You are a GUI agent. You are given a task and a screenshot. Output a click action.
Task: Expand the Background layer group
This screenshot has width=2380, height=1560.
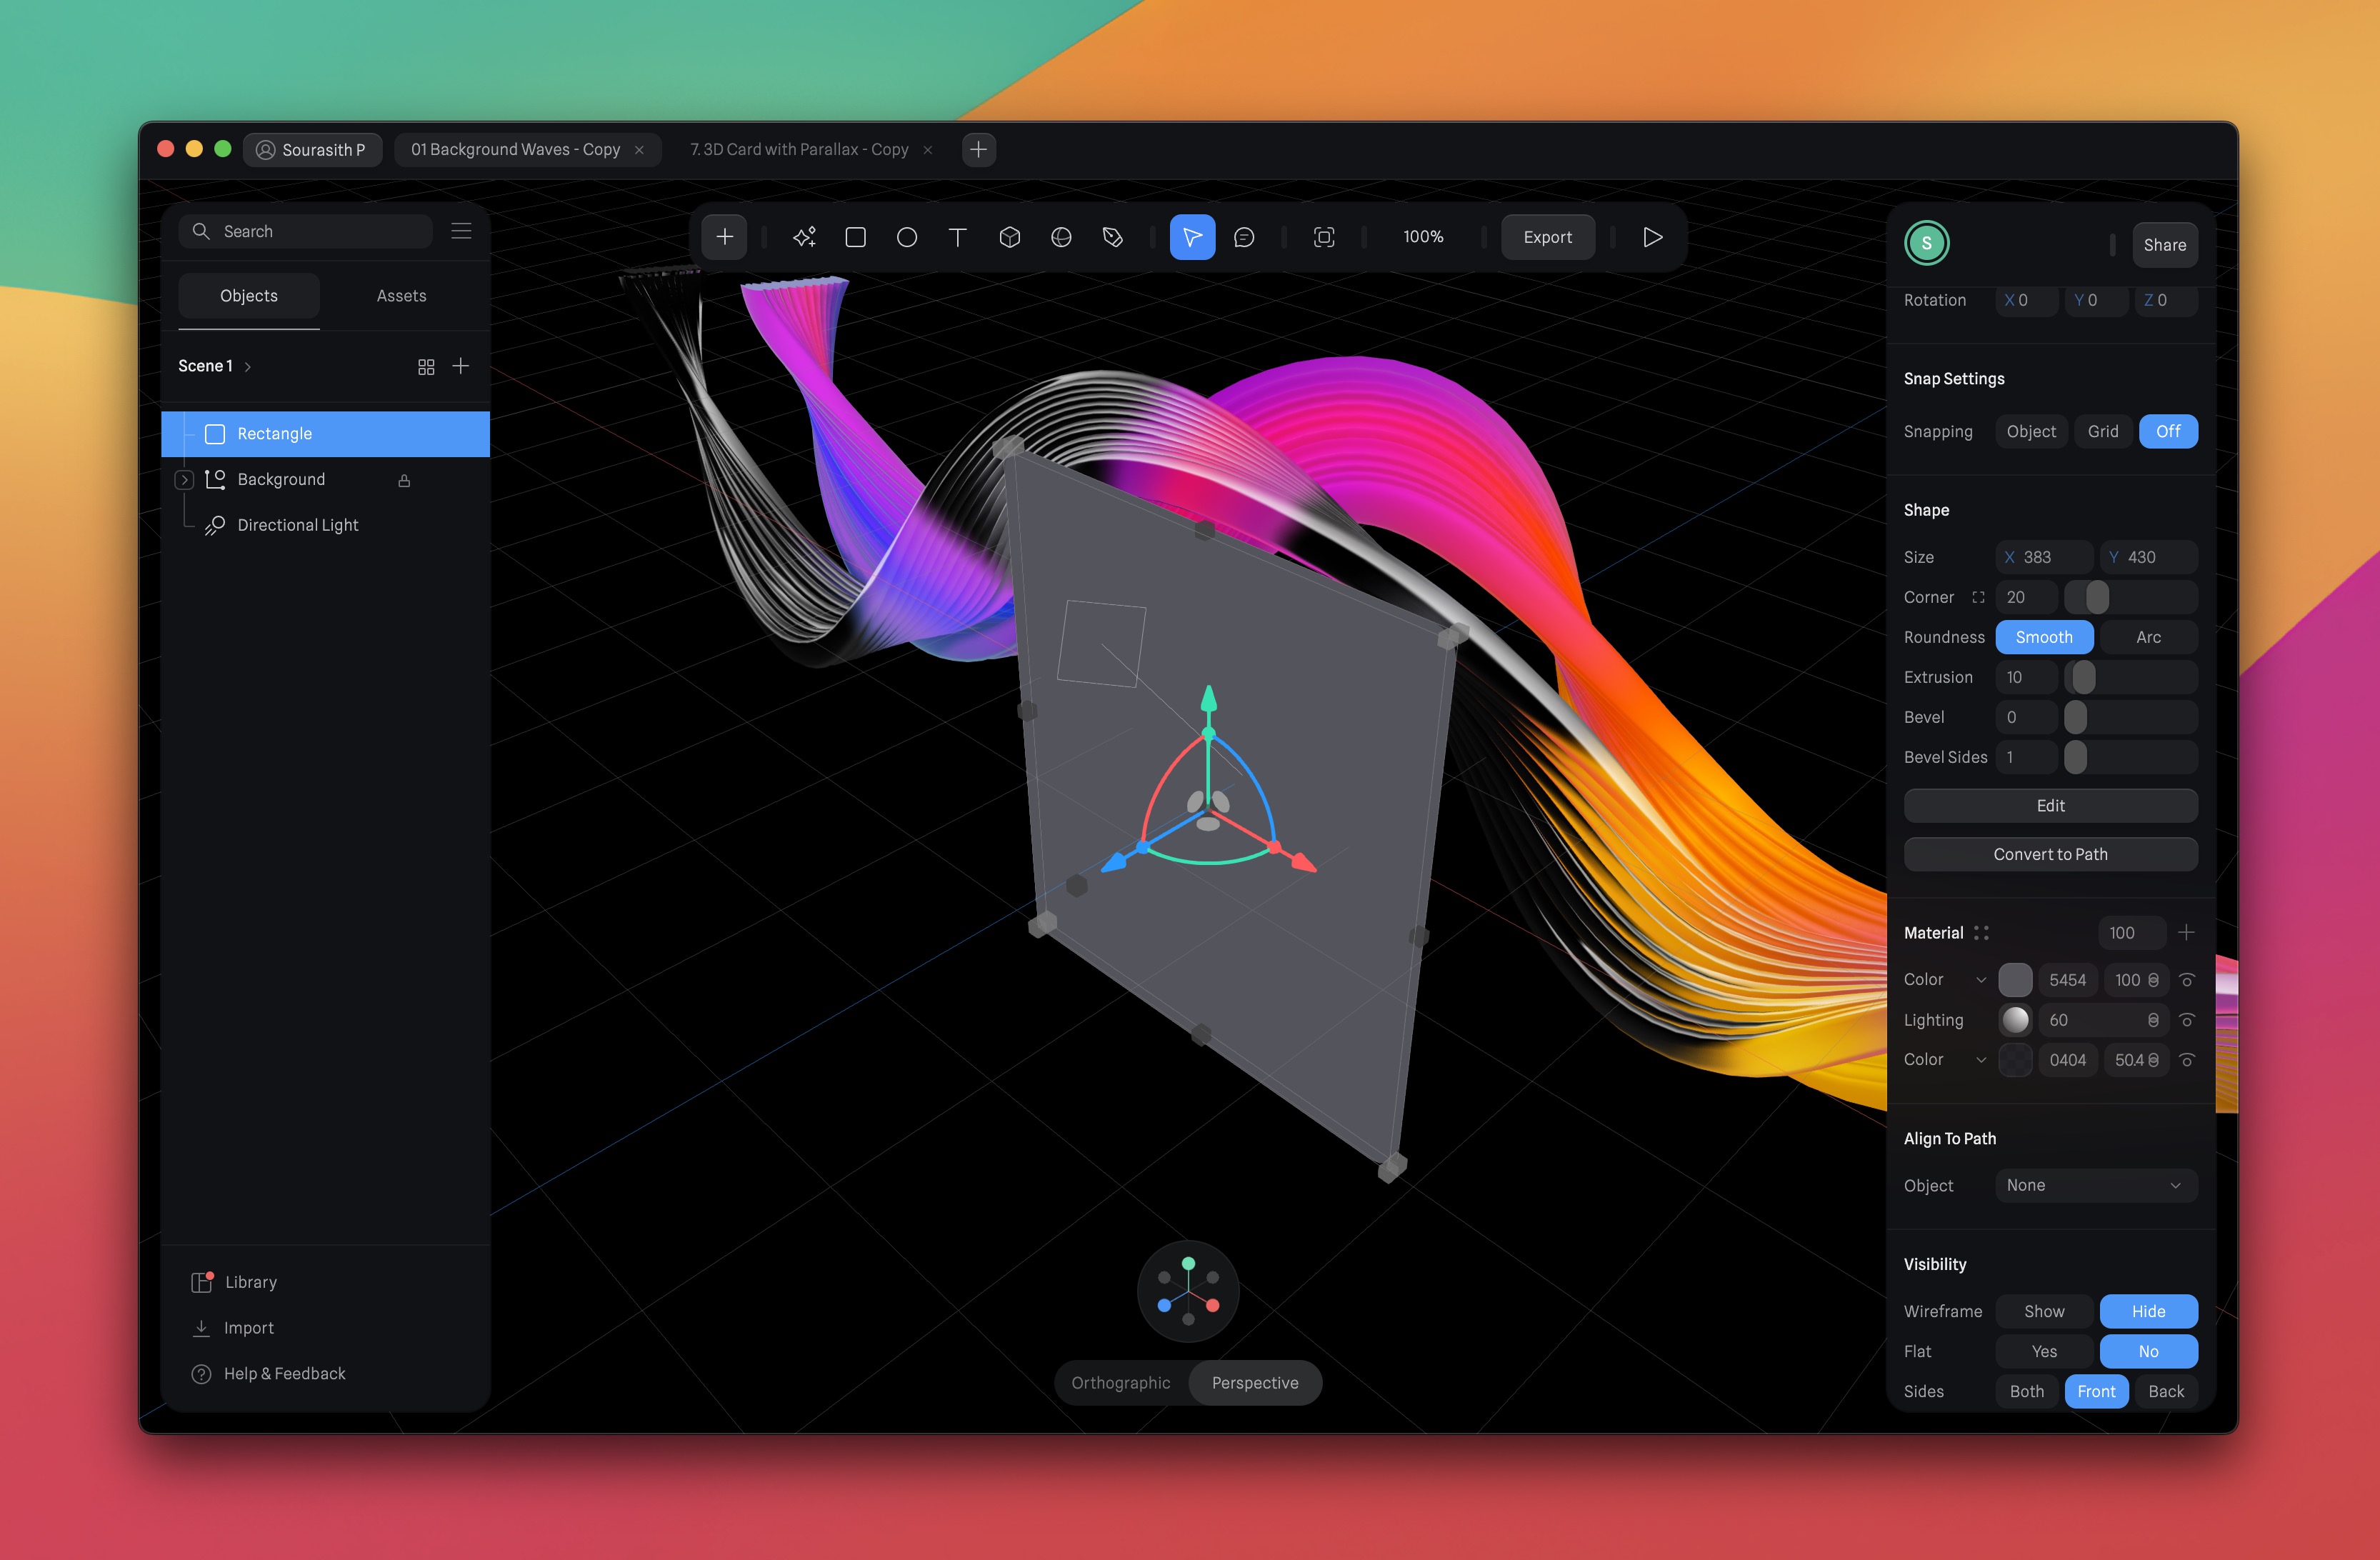(x=184, y=480)
